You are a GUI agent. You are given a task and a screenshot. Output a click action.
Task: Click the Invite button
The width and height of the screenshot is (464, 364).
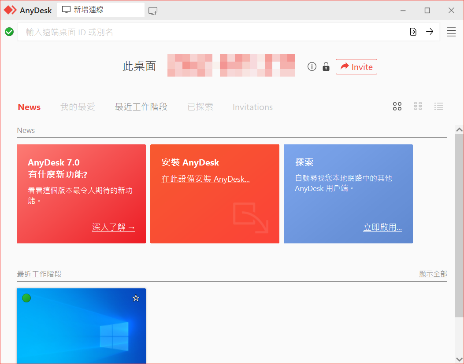356,66
